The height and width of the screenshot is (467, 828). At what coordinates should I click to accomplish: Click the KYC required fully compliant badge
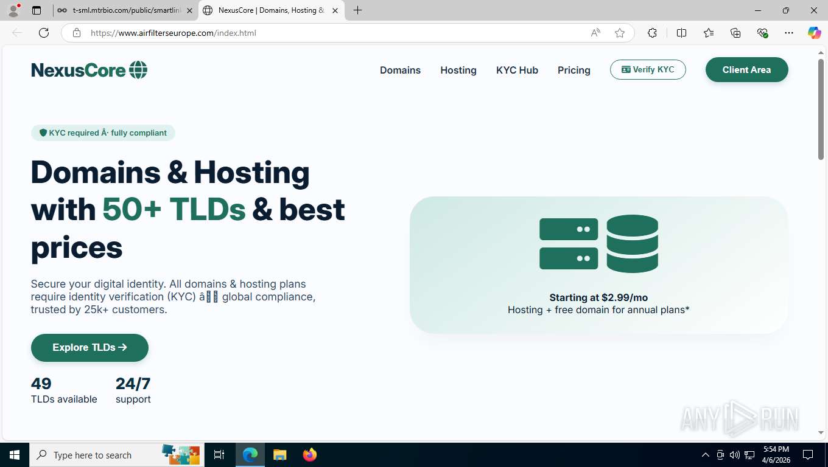pos(103,133)
